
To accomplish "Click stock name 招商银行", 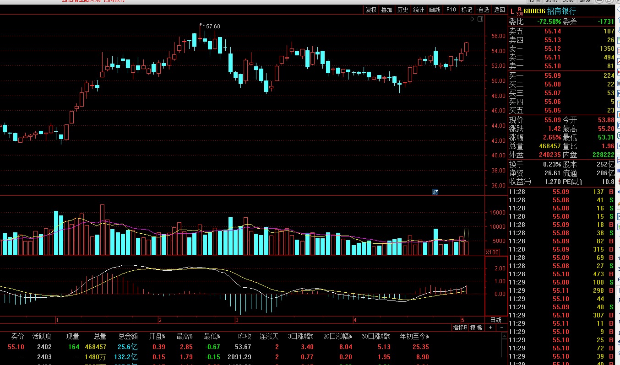I will click(562, 11).
